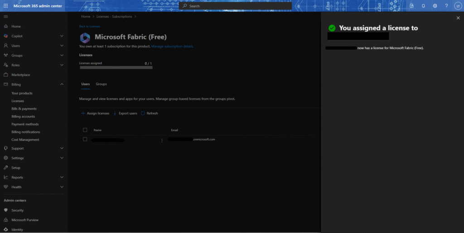The image size is (464, 233).
Task: Click the Refresh icon in the toolbar
Action: [x=143, y=113]
